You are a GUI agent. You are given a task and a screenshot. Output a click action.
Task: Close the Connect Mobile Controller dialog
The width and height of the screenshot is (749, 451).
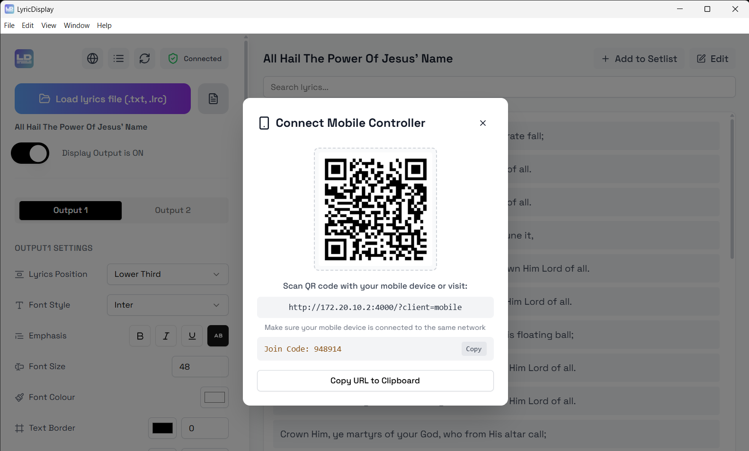click(483, 123)
